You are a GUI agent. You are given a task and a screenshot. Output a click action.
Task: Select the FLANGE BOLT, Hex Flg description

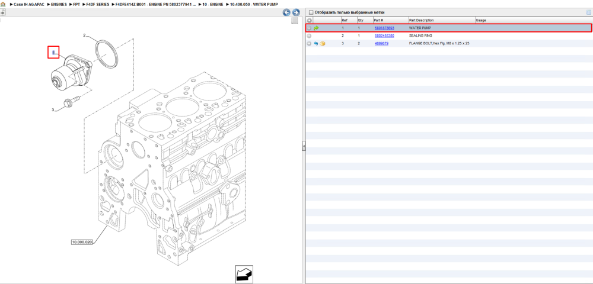(439, 44)
